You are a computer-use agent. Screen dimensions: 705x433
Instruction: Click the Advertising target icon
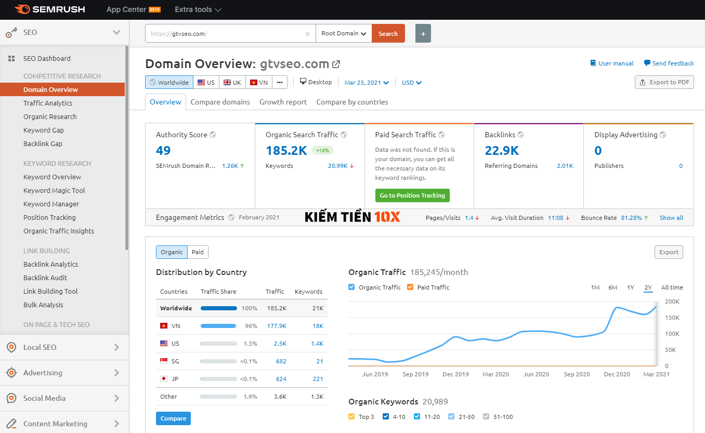tap(11, 373)
